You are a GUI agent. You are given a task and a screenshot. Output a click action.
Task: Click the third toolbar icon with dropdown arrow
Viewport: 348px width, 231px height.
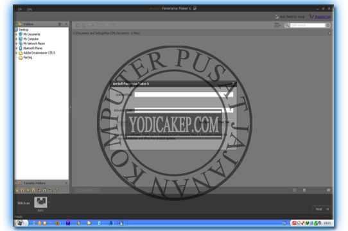tap(91, 25)
